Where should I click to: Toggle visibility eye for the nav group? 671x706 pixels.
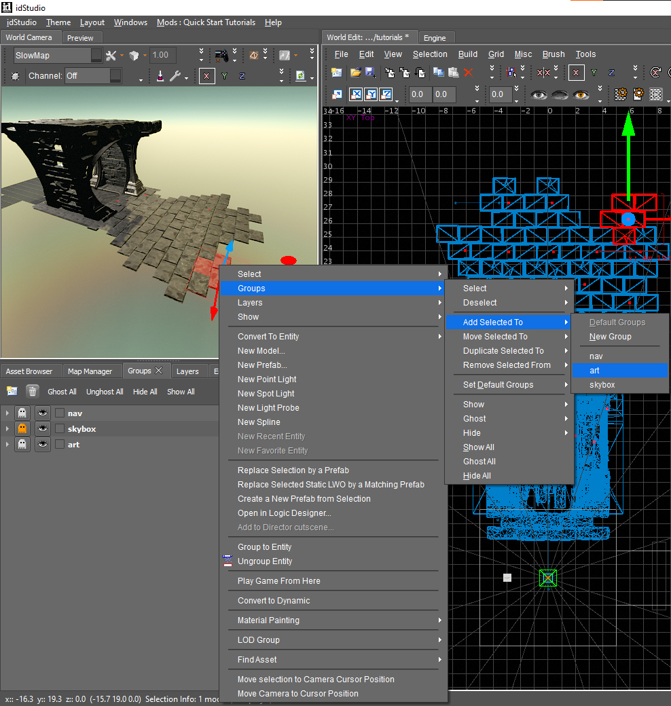(43, 413)
